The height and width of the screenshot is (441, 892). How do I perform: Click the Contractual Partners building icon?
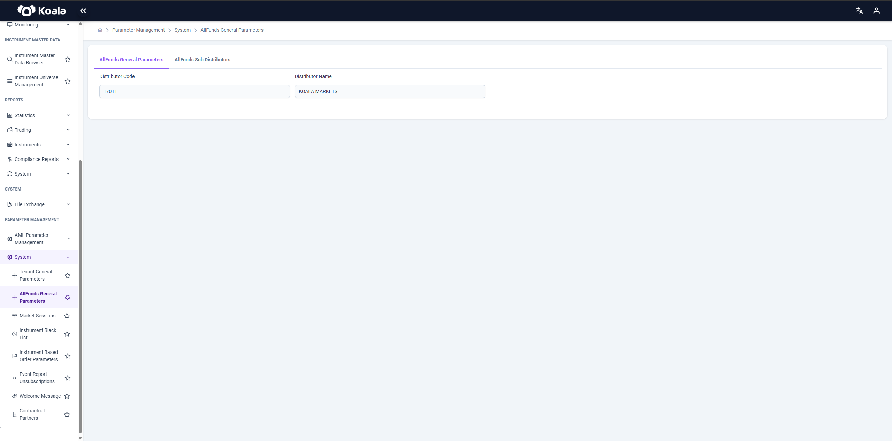[x=15, y=415]
